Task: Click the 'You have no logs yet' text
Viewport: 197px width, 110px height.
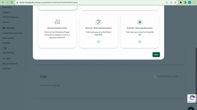Action: (50, 86)
